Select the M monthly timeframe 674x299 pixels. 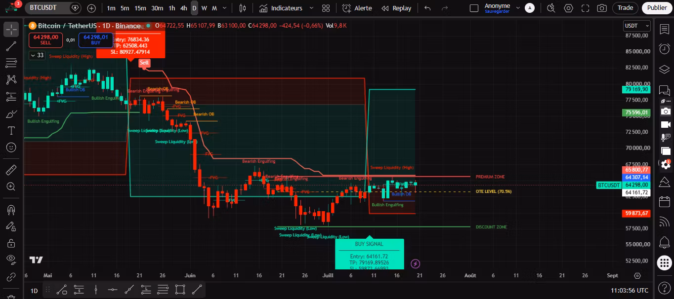coord(214,8)
